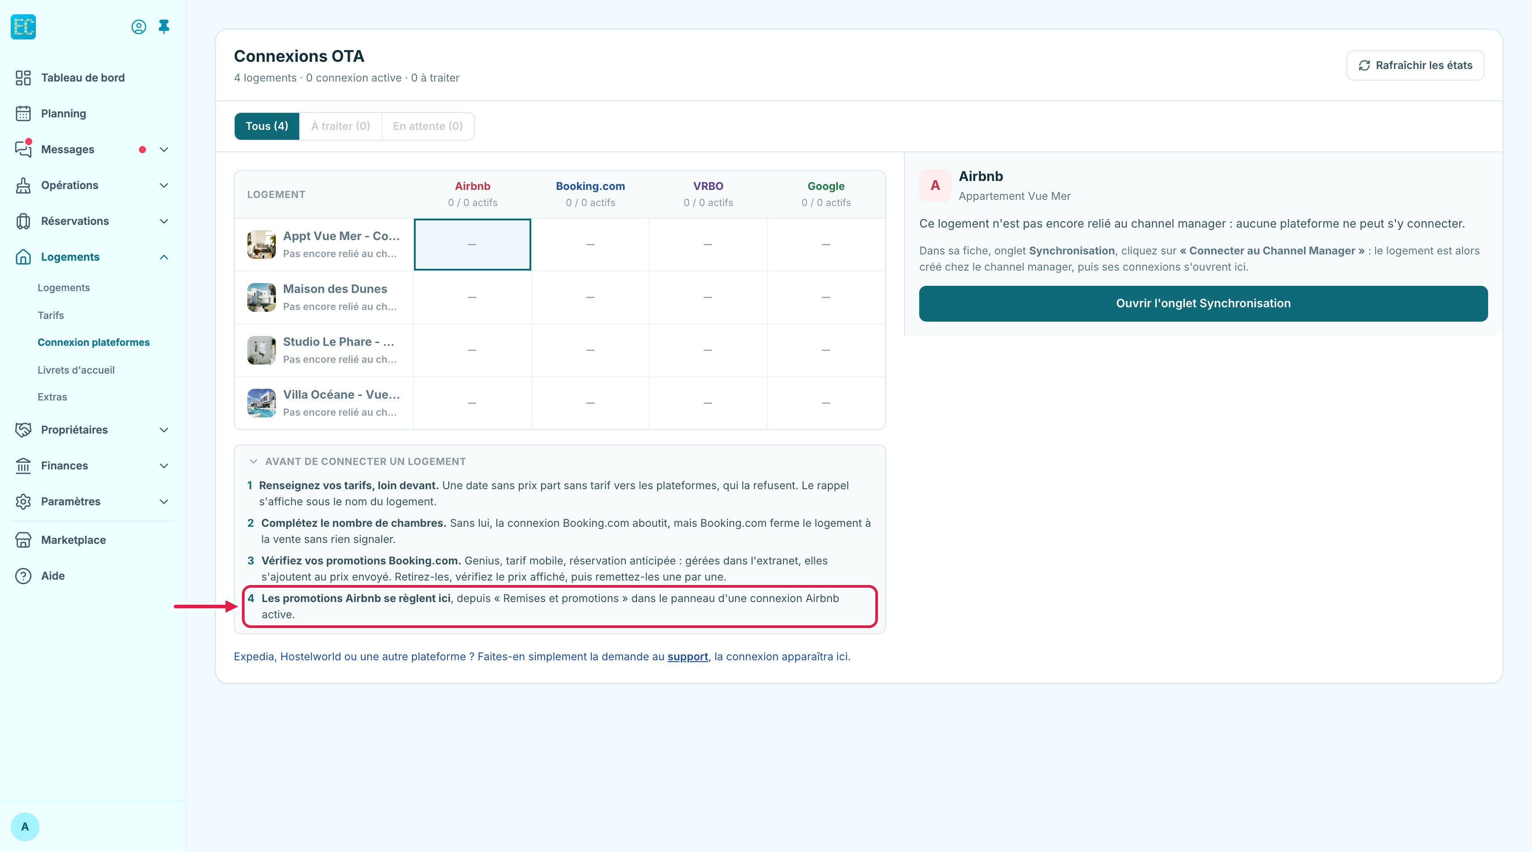
Task: Click the Booking.com column header
Action: [590, 194]
